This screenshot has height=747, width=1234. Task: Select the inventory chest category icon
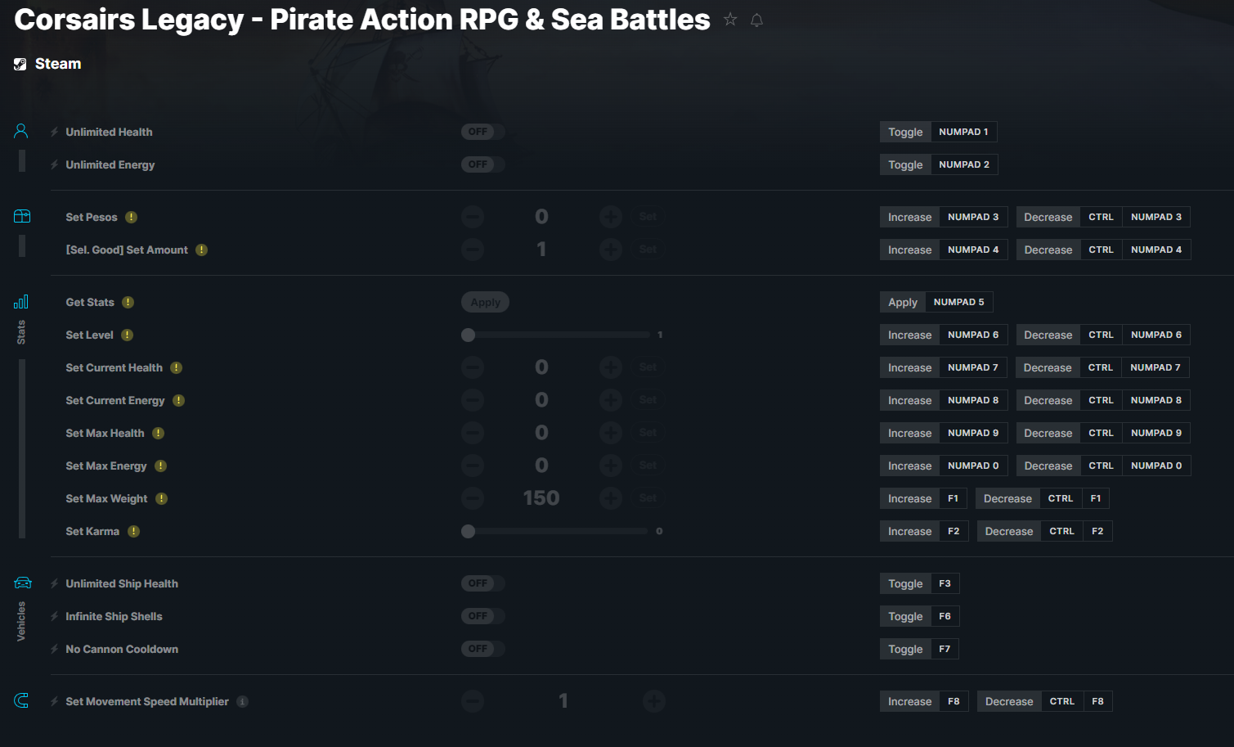click(x=22, y=216)
